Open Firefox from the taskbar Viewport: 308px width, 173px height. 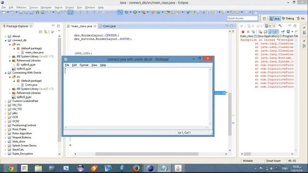136,168
